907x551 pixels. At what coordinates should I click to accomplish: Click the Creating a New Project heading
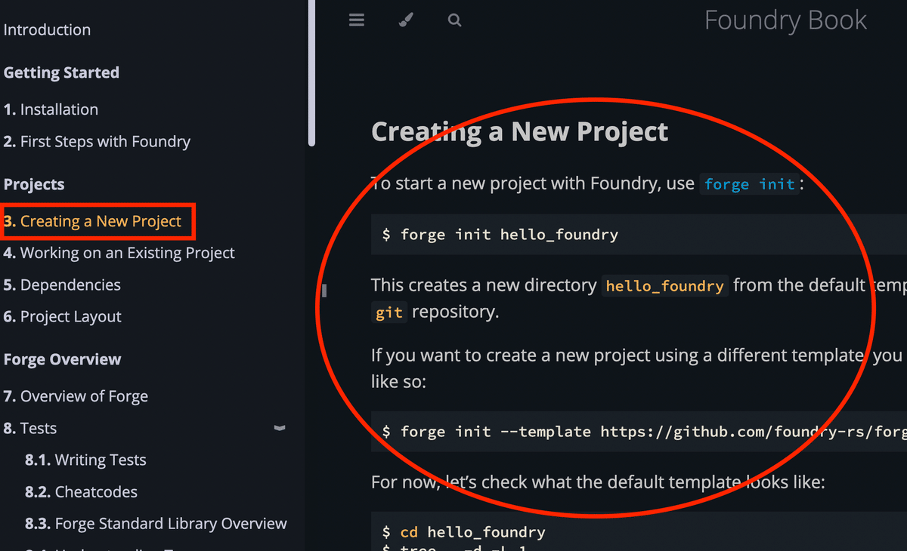(520, 132)
